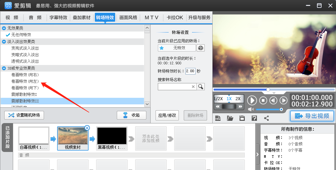Click the 爱剪辑 app logo icon

coord(8,5)
